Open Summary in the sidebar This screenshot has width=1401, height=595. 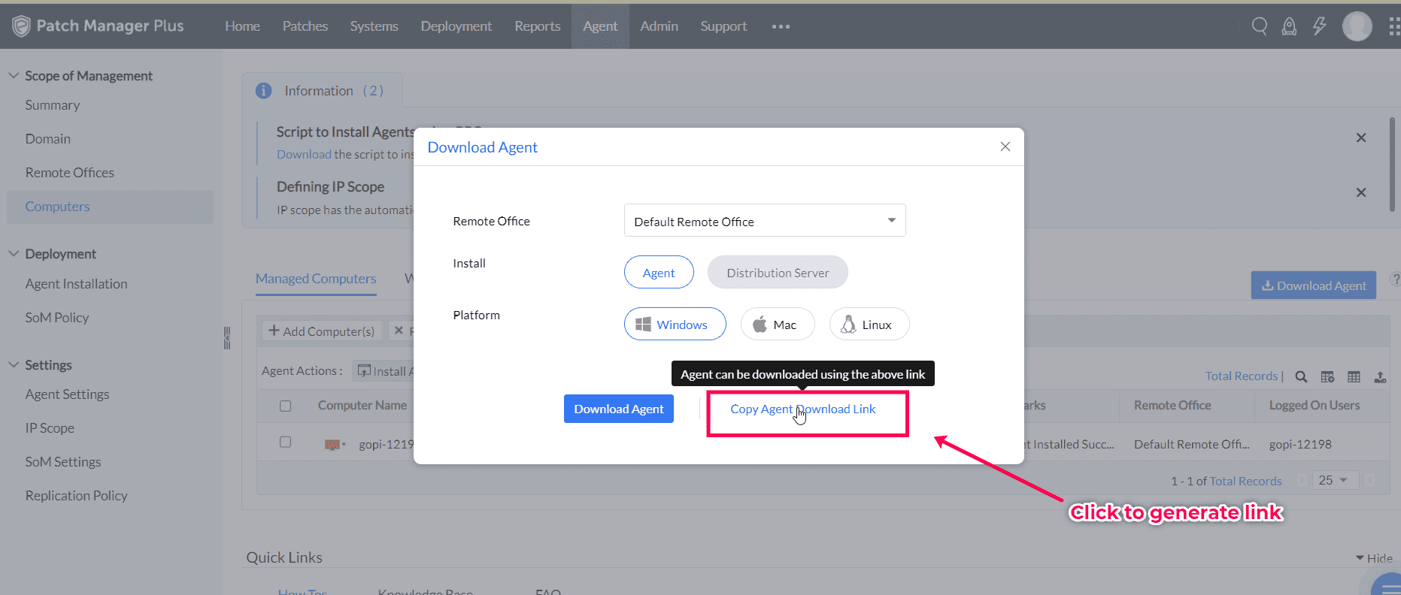(53, 105)
